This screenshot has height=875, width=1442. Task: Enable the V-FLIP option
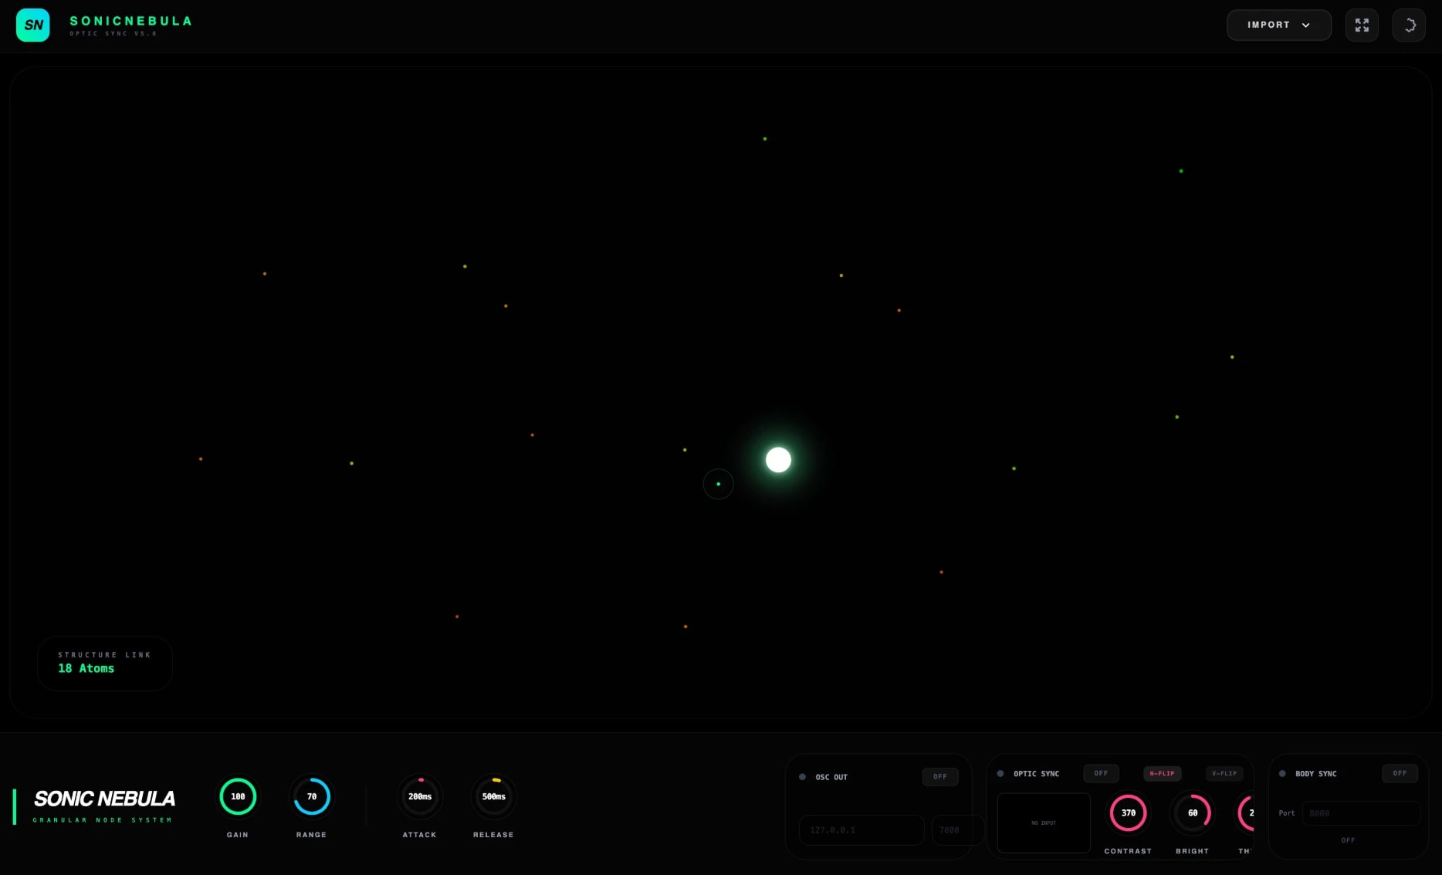tap(1224, 773)
